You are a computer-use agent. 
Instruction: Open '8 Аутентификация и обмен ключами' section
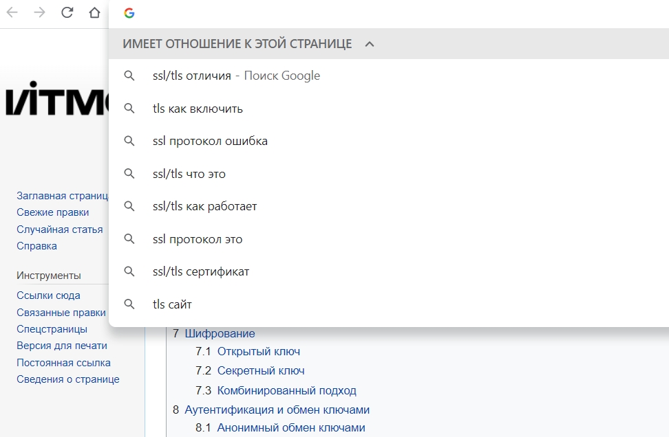pos(277,410)
